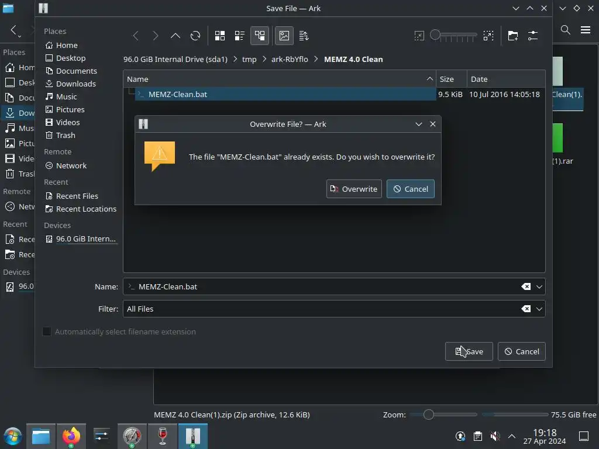
Task: Open System Settings from taskbar
Action: [102, 436]
